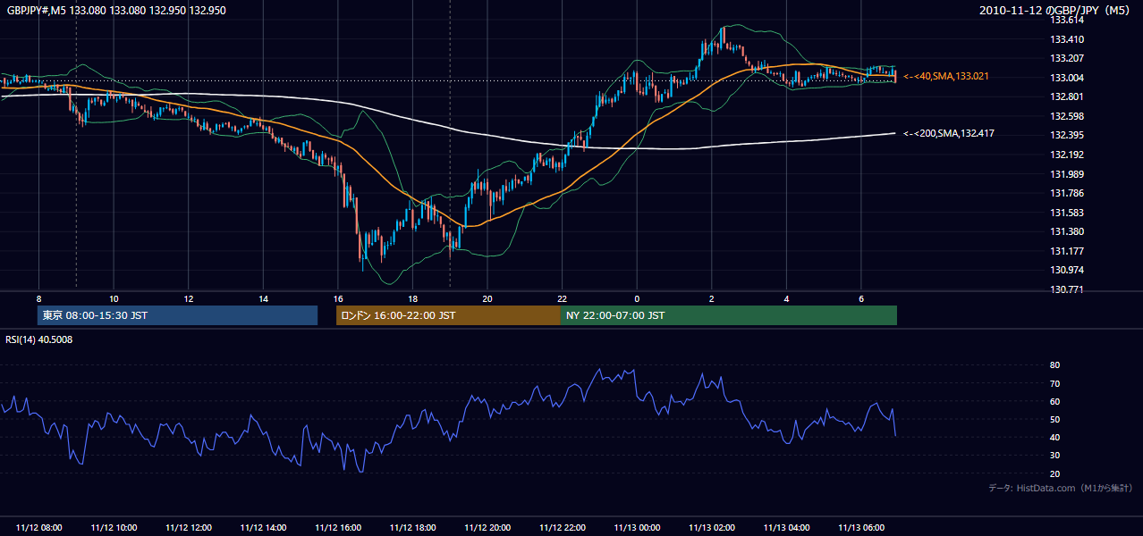Click the 40,SMA,133.021 label
The width and height of the screenshot is (1143, 536).
[946, 77]
